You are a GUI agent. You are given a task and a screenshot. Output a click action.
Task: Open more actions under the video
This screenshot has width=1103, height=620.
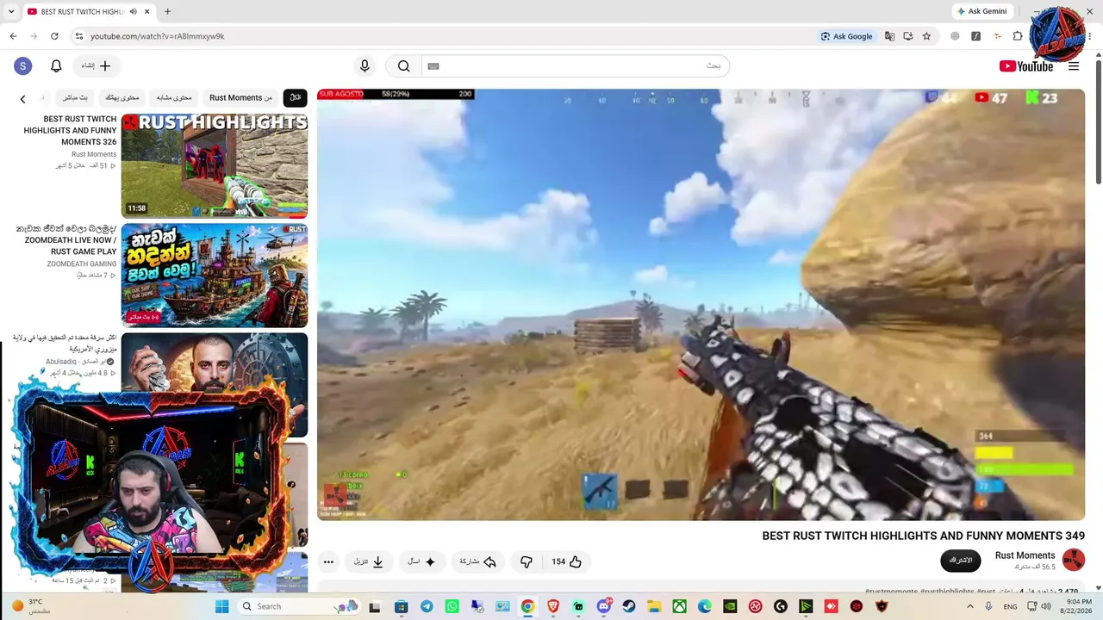pyautogui.click(x=328, y=562)
